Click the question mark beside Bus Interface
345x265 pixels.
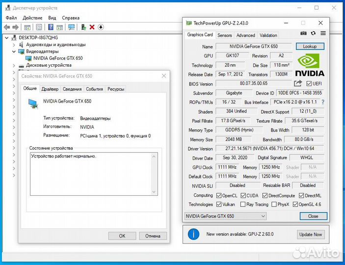click(x=323, y=102)
